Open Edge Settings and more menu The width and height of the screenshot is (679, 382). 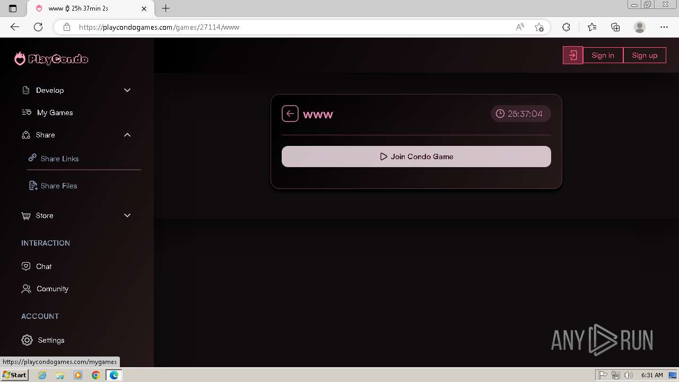664,27
